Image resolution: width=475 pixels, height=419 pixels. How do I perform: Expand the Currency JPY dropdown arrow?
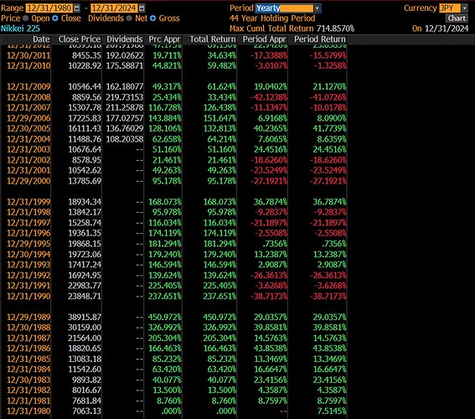coord(464,8)
